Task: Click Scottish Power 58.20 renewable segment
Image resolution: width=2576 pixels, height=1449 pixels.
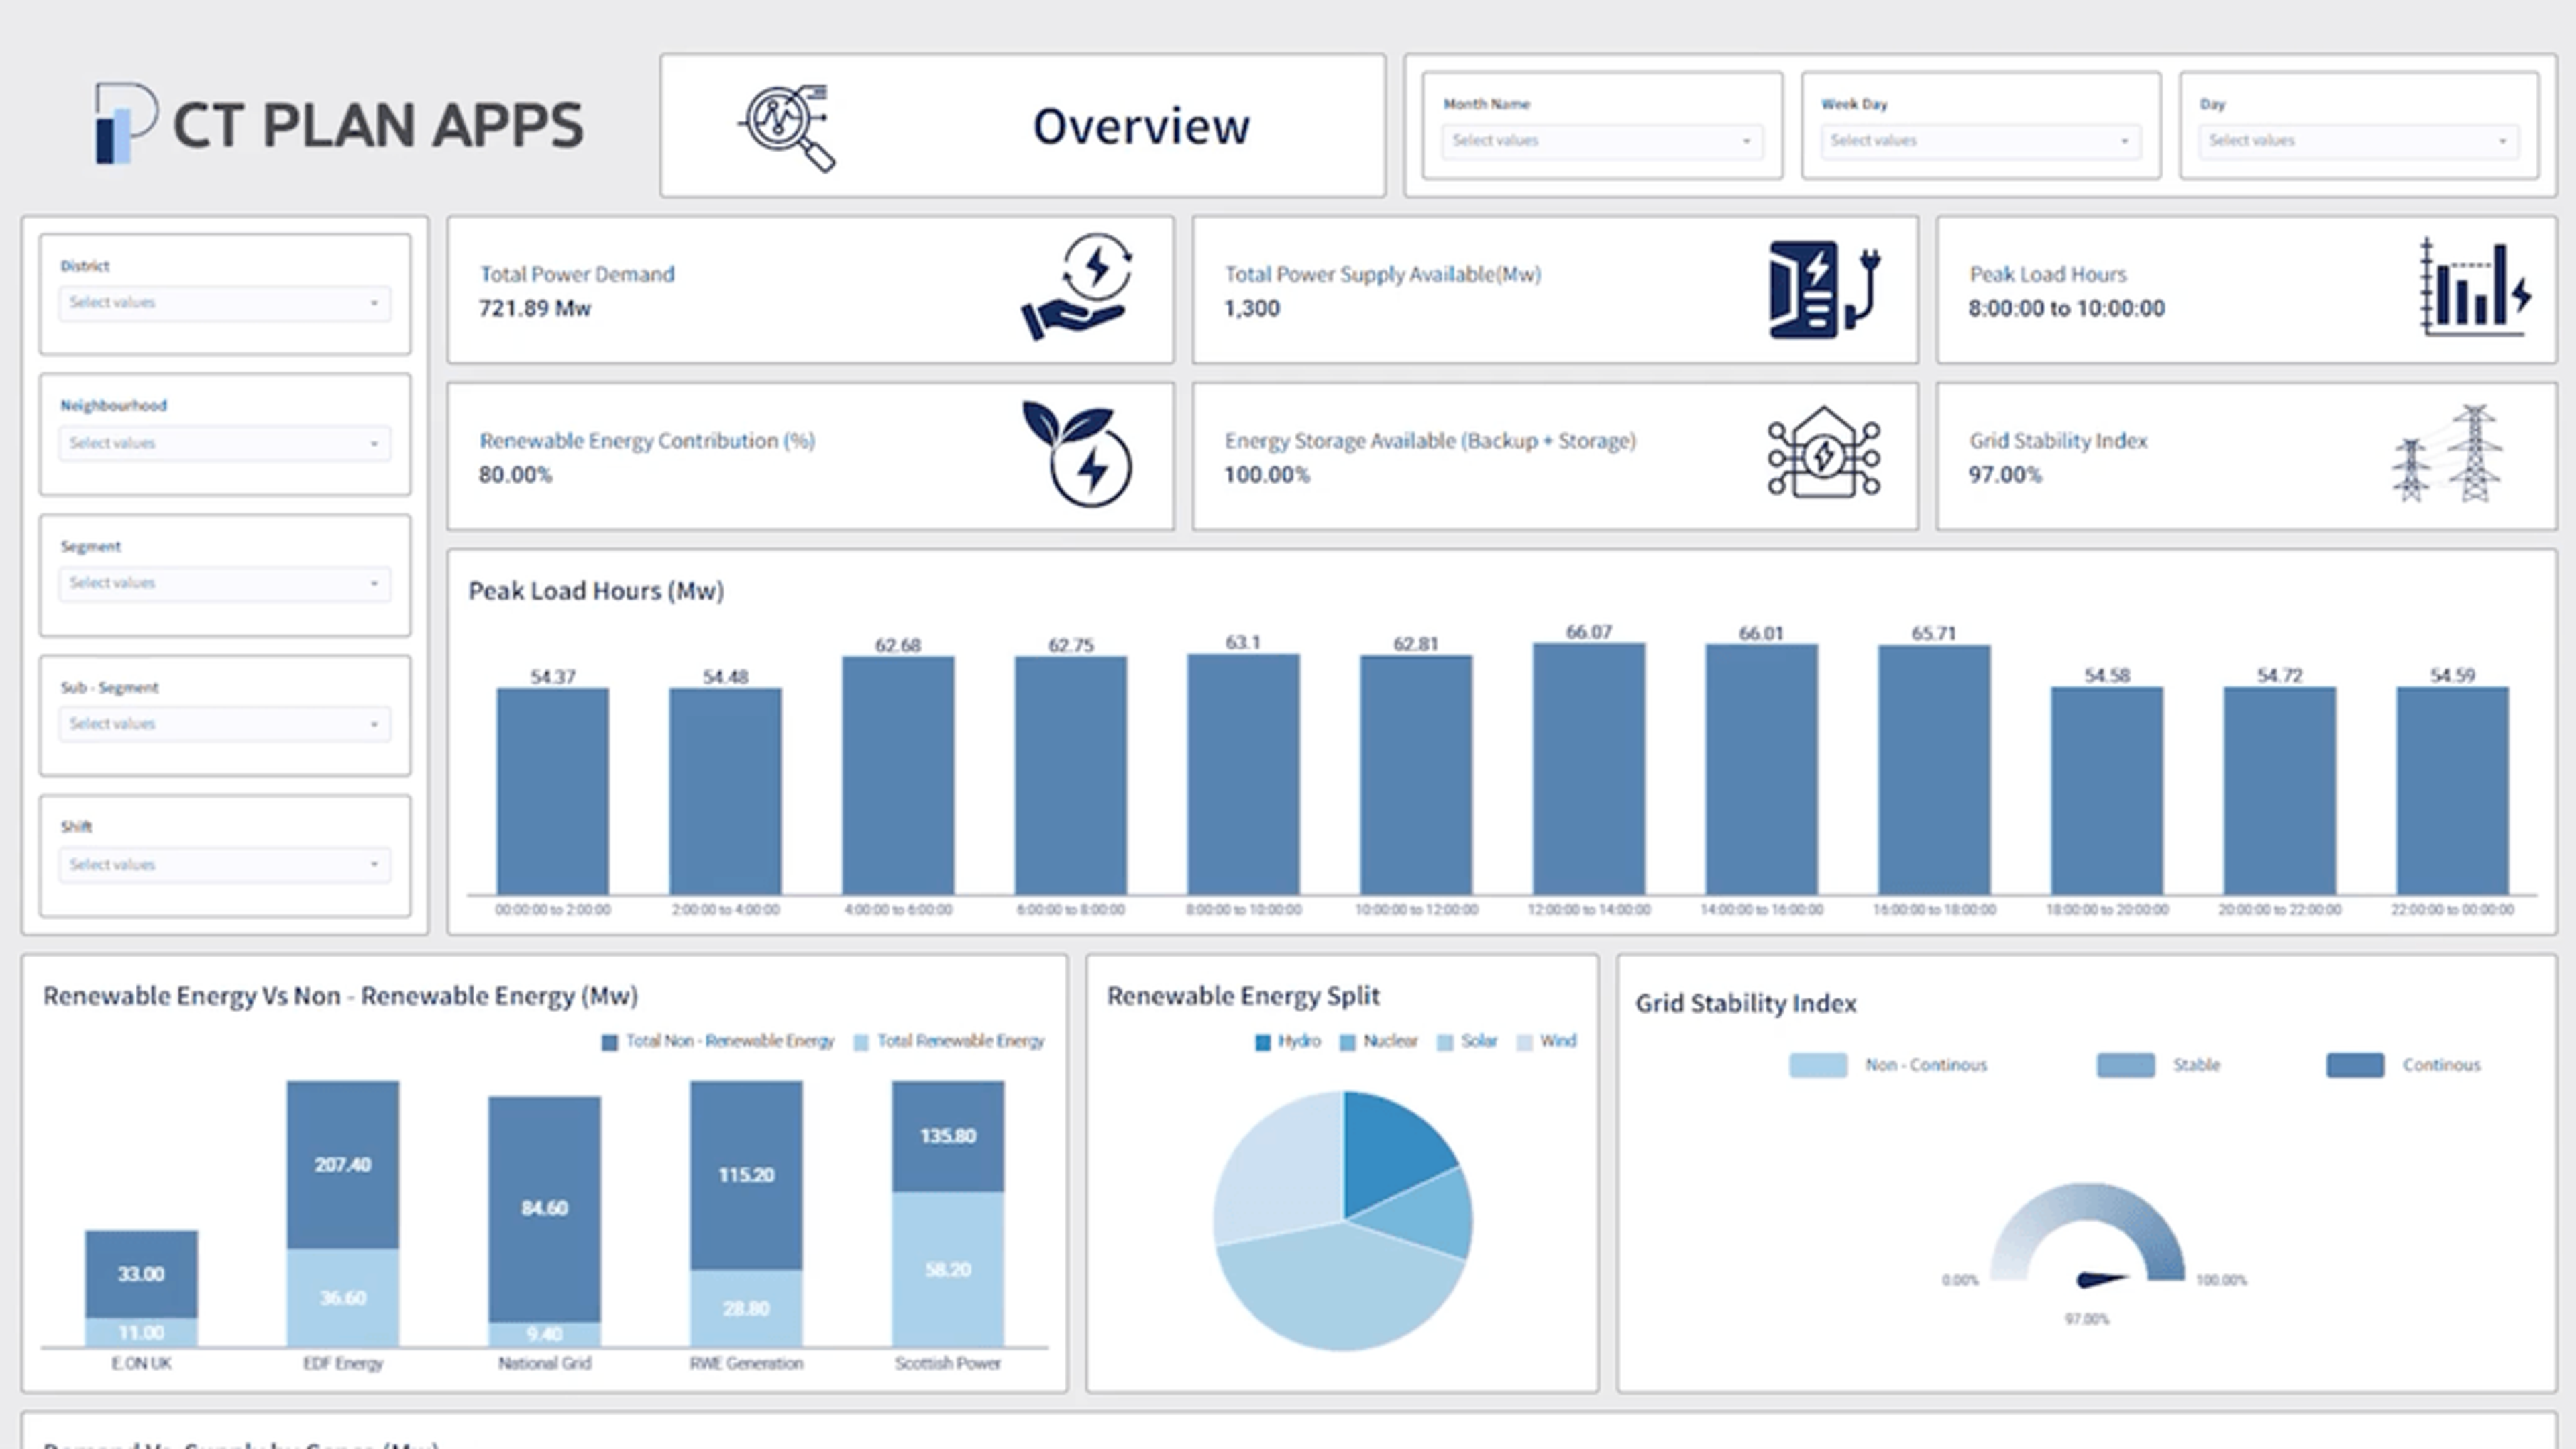Action: coord(948,1270)
